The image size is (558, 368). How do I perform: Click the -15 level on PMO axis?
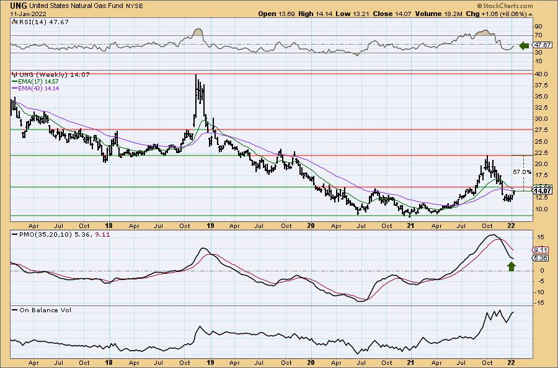(540, 303)
